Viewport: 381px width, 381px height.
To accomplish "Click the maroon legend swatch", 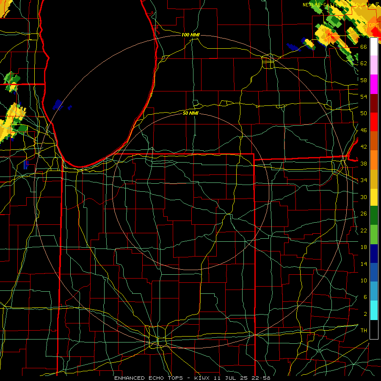I will 374,103.
